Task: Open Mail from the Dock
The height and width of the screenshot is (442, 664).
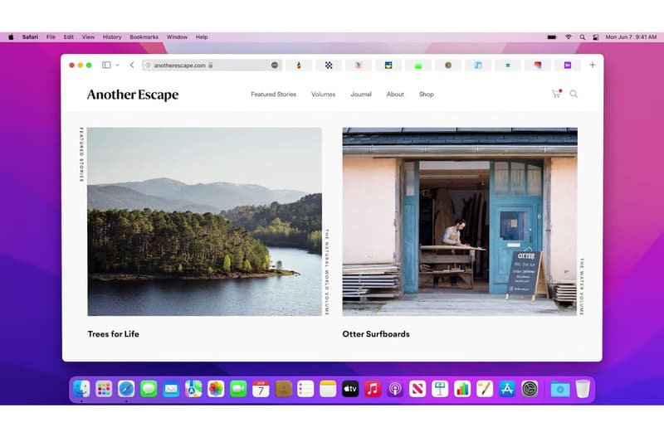Action: click(x=171, y=389)
